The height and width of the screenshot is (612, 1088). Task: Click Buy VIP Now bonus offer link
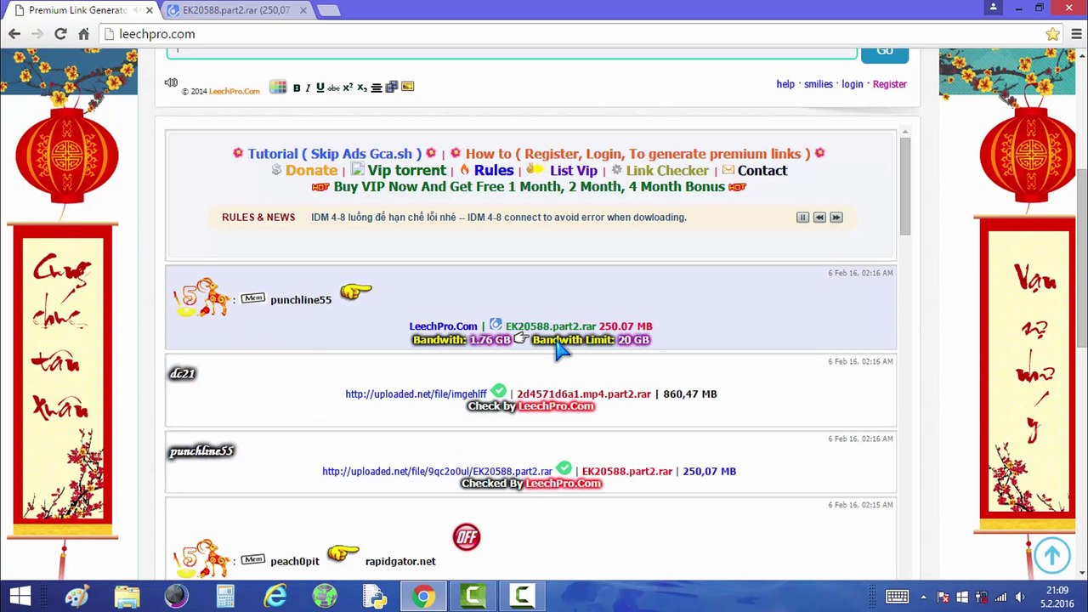coord(529,187)
